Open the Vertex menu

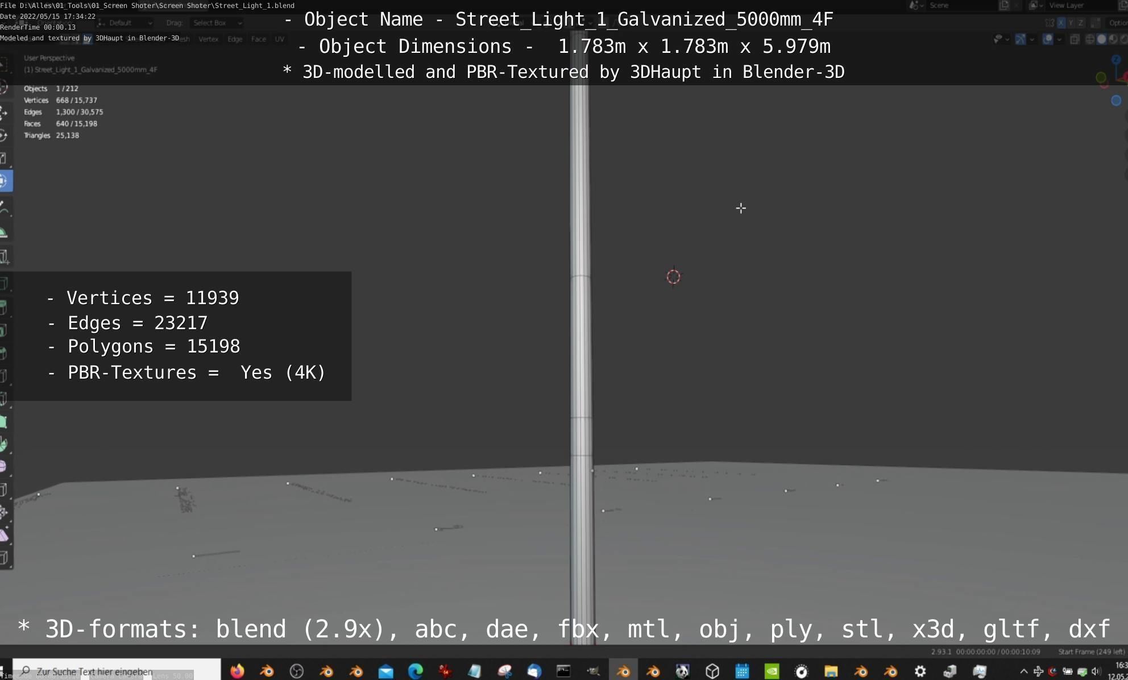pyautogui.click(x=208, y=39)
